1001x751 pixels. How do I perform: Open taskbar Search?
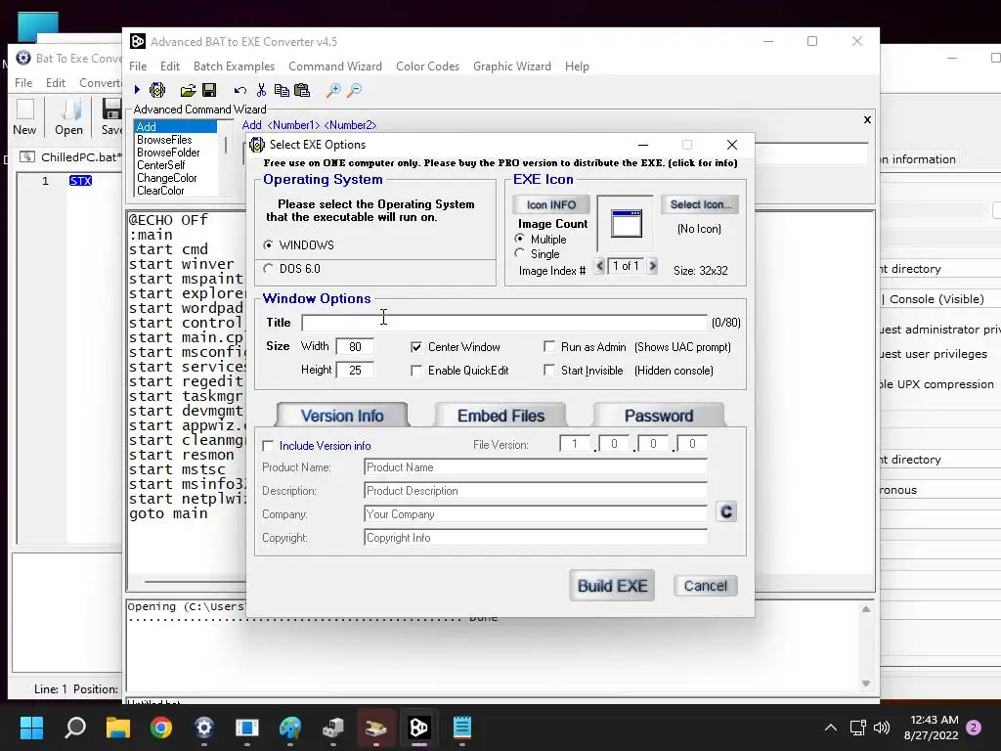(x=75, y=728)
